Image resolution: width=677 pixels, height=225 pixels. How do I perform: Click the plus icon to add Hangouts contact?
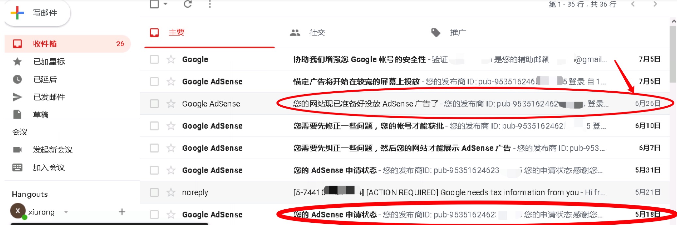click(122, 212)
